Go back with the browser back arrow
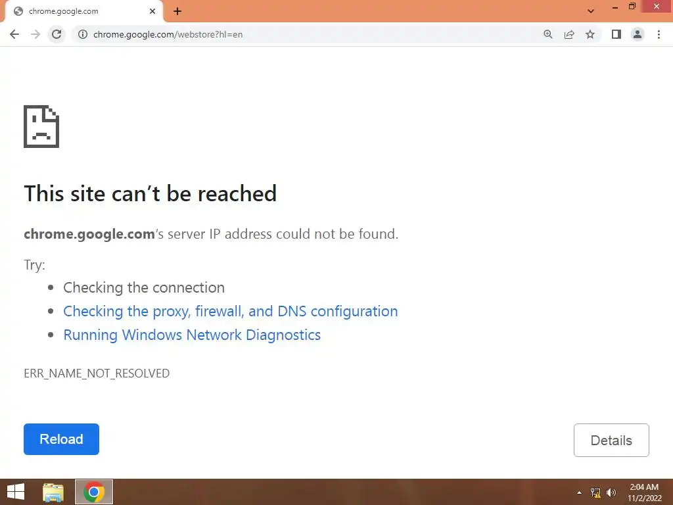673x505 pixels. coord(14,34)
